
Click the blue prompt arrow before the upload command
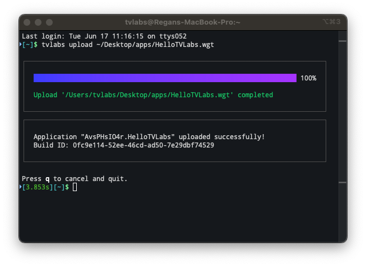coord(21,45)
